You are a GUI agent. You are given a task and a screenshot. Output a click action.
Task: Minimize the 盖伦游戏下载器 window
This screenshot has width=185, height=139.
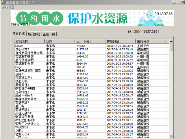[x=174, y=2]
